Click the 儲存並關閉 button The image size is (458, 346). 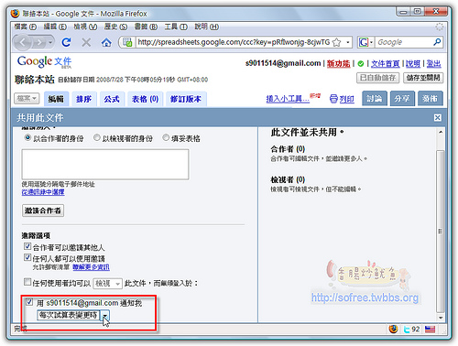coord(423,78)
